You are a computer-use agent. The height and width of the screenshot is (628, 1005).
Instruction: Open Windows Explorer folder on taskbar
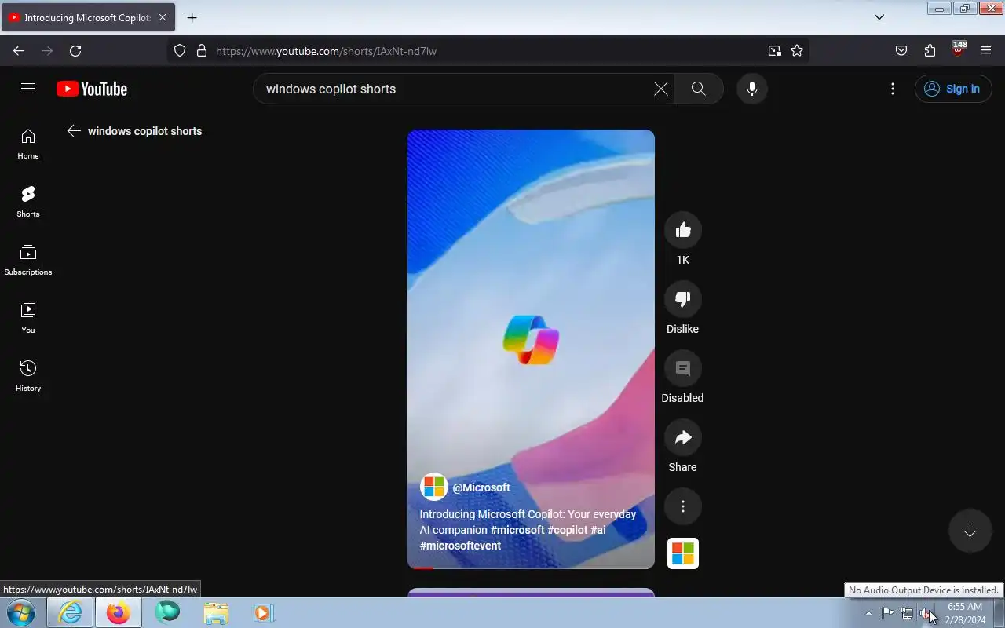[216, 612]
